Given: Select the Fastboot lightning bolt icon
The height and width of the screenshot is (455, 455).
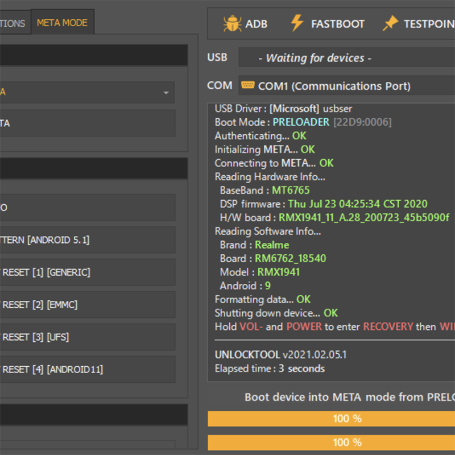Looking at the screenshot, I should pyautogui.click(x=297, y=23).
